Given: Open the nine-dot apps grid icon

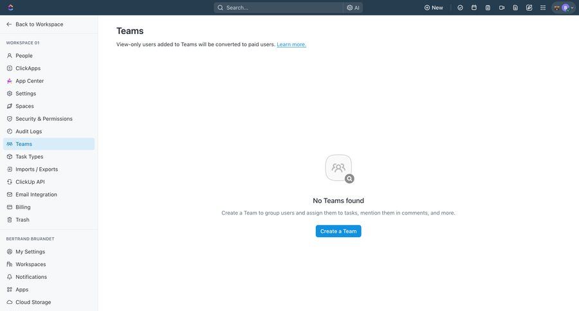Looking at the screenshot, I should point(543,7).
